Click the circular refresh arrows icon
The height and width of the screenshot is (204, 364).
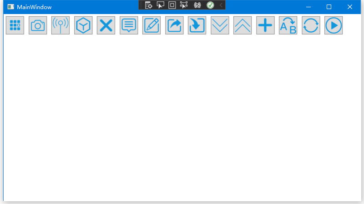tap(311, 25)
